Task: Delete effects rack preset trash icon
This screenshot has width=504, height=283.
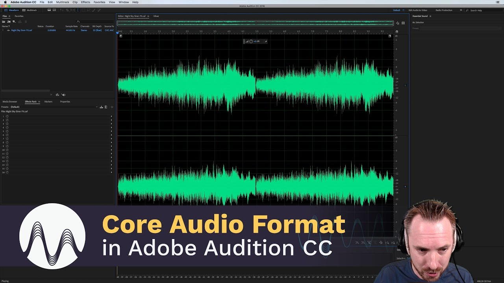Action: pos(106,107)
